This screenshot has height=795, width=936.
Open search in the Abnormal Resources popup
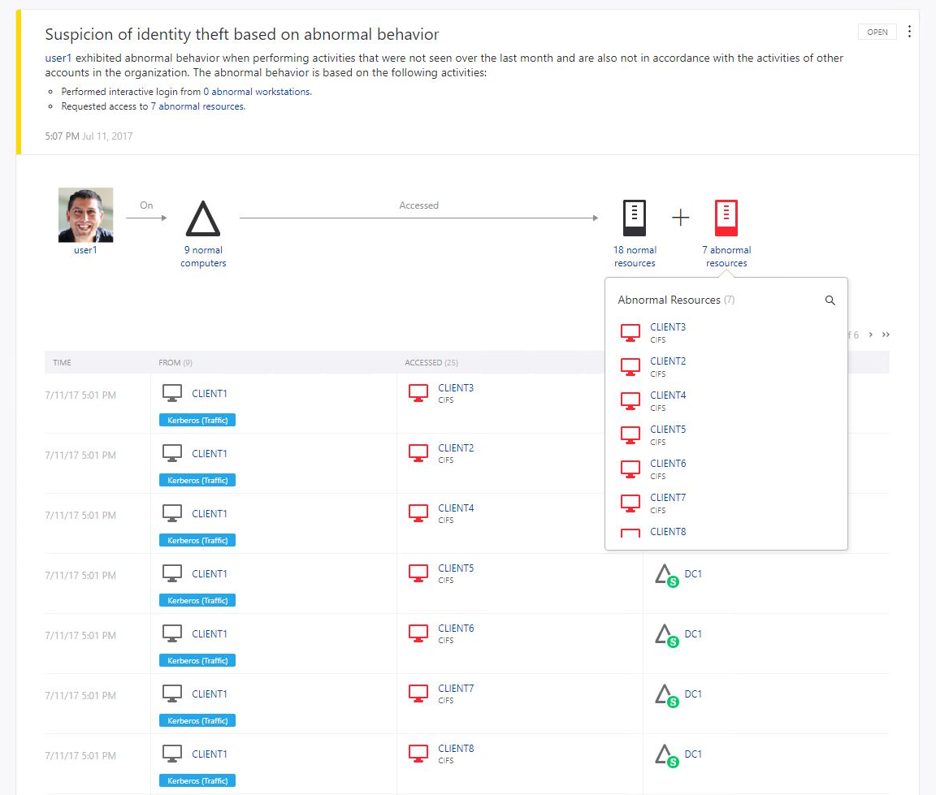(830, 300)
